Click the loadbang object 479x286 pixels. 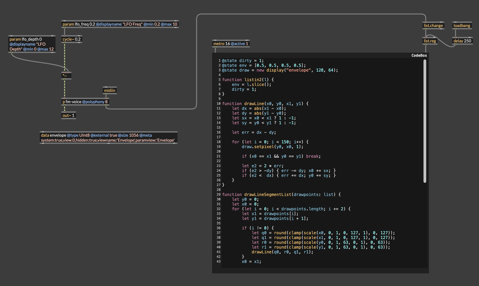point(462,26)
